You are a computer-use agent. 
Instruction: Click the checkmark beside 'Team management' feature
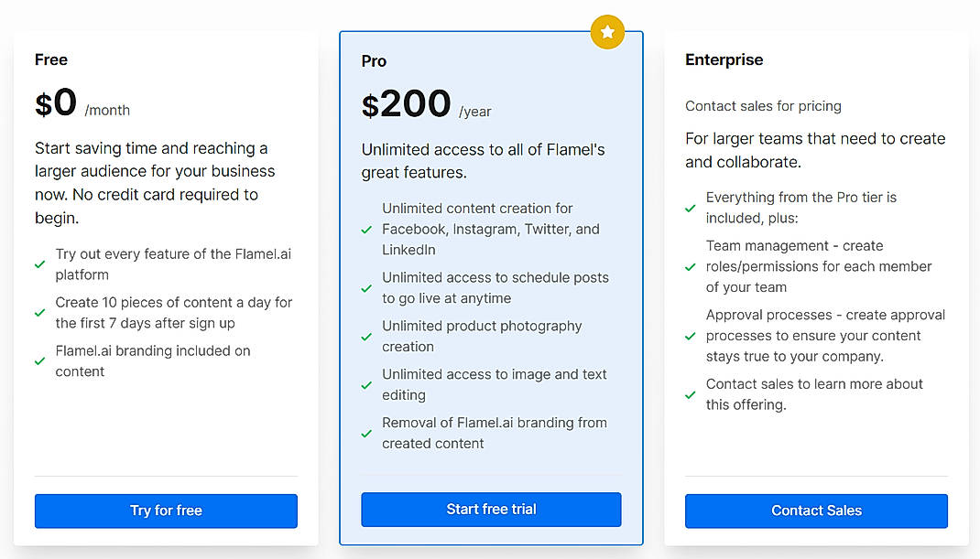pyautogui.click(x=691, y=266)
